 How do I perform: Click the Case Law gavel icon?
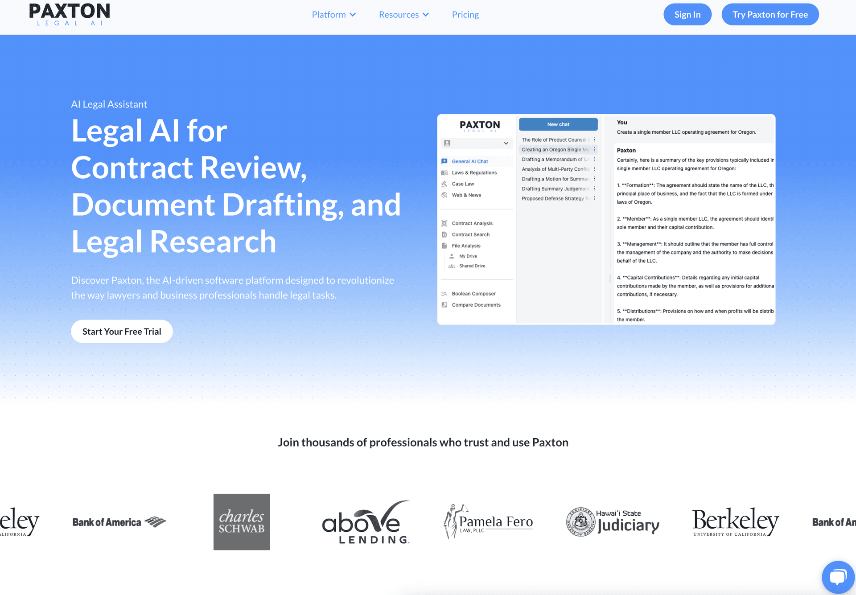click(444, 184)
